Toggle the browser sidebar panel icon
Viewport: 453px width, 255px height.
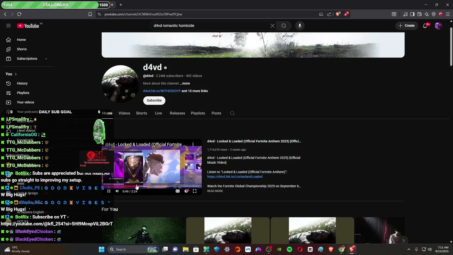[412, 14]
